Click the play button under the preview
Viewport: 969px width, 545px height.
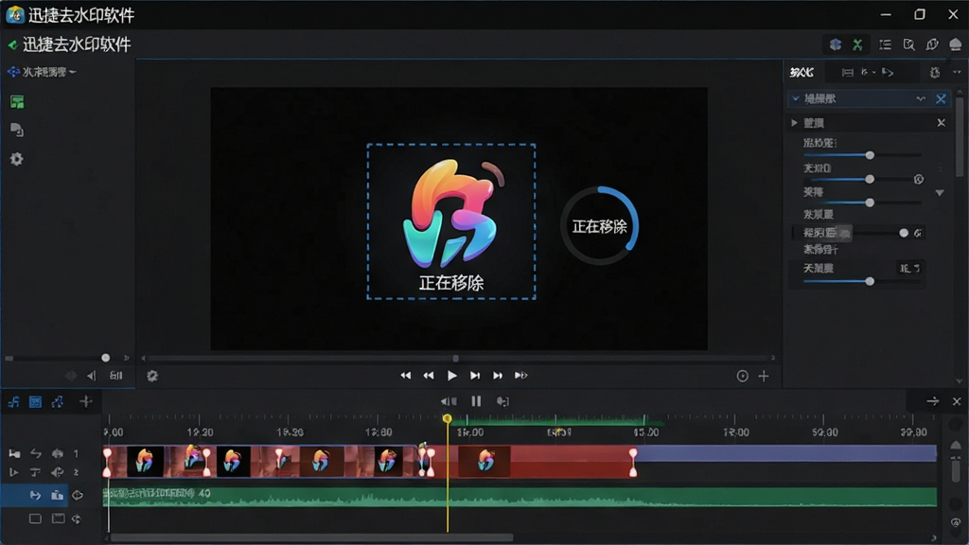click(x=451, y=376)
